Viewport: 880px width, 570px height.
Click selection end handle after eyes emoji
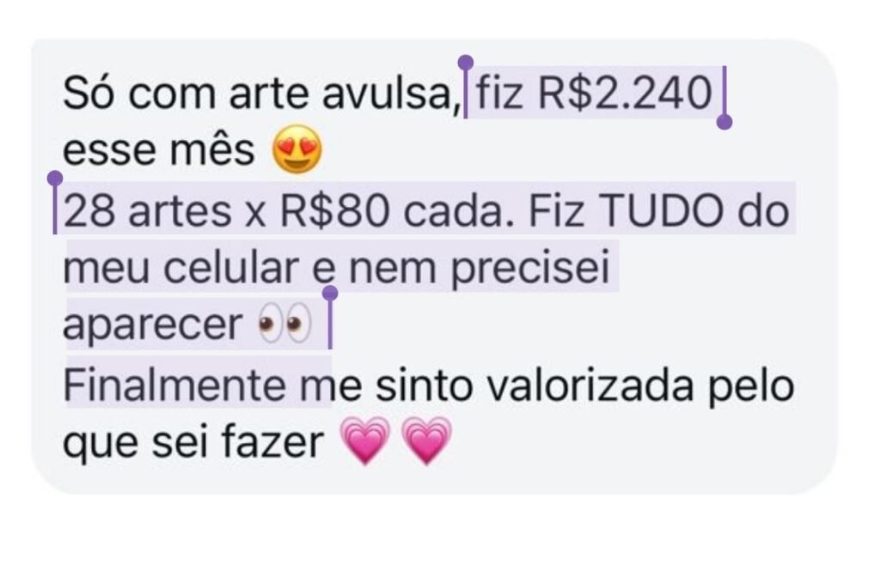tap(330, 293)
